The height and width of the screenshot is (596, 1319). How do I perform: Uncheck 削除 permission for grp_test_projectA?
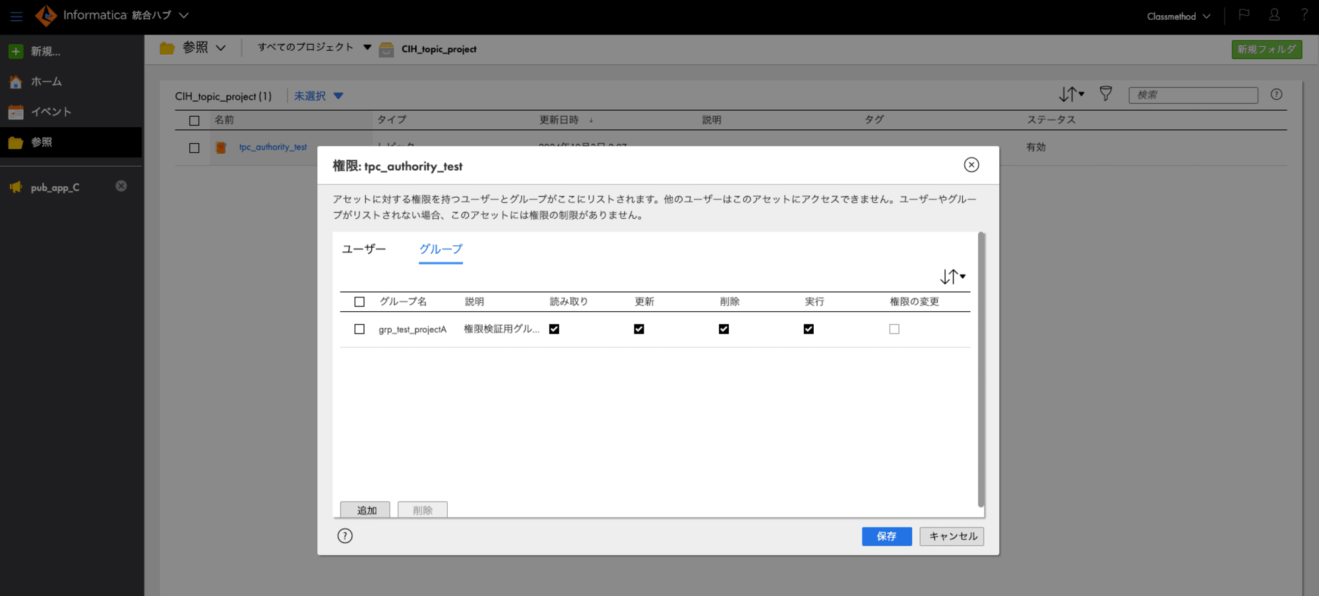coord(724,329)
